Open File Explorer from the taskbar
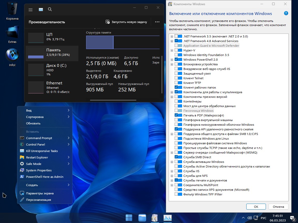This screenshot has width=298, height=223. pos(142,218)
